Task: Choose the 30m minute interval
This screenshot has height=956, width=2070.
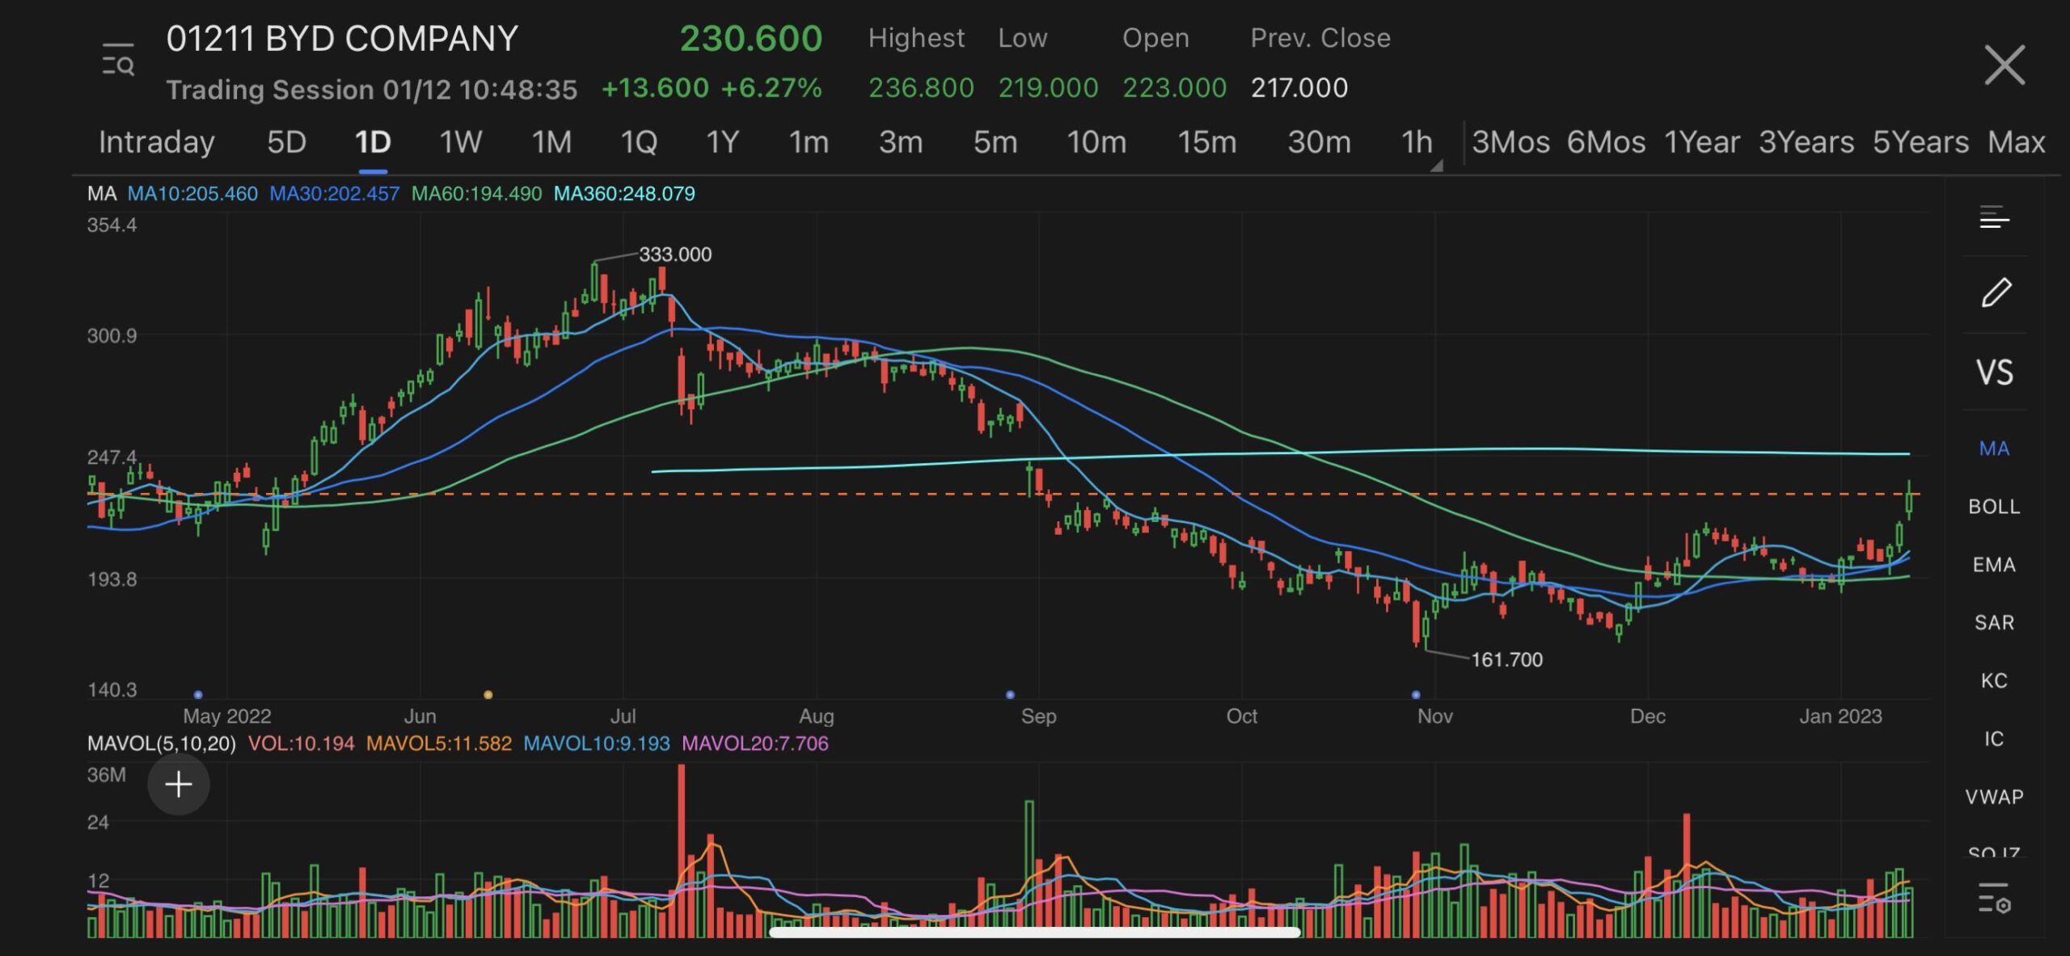Action: (x=1319, y=142)
